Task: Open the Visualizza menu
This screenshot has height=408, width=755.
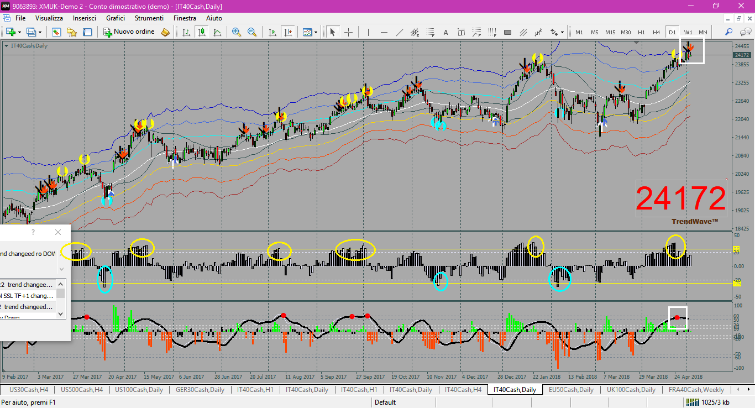Action: (x=49, y=18)
